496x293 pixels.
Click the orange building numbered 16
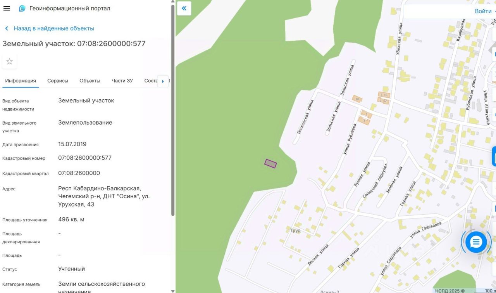click(x=357, y=99)
